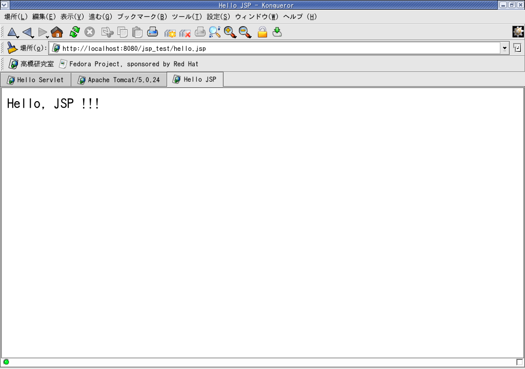Open the ブックマーク(B) menu
This screenshot has height=369, width=525.
pos(142,16)
